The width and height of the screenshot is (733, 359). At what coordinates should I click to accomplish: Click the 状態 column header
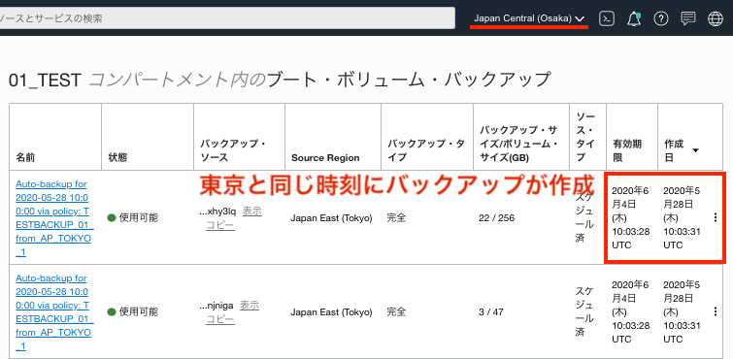[x=117, y=157]
